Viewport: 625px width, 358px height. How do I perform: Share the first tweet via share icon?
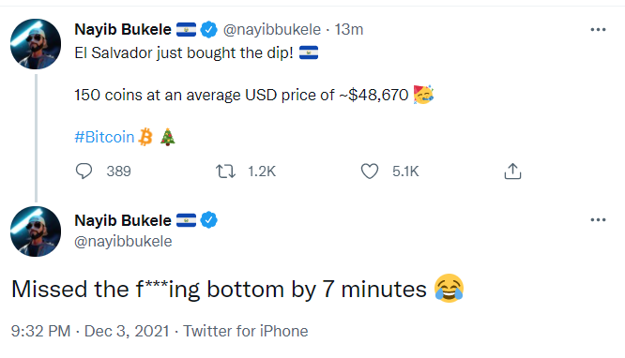tap(512, 172)
